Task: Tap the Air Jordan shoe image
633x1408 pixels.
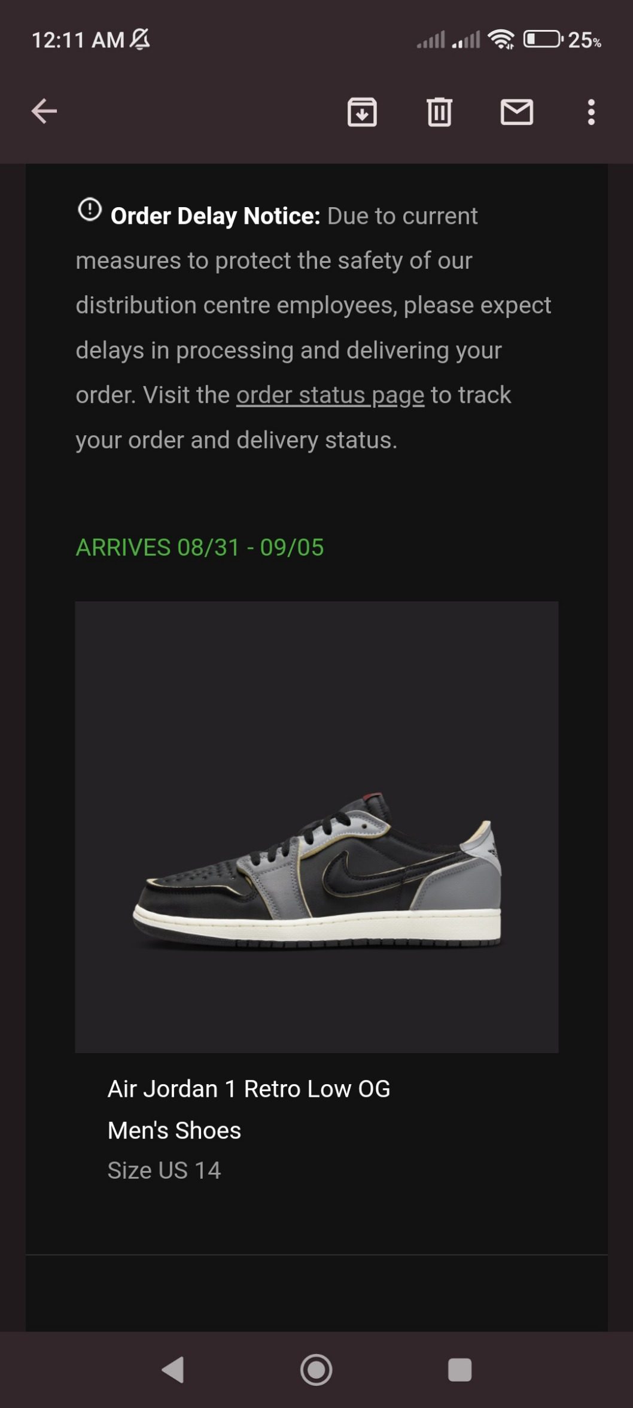Action: click(316, 827)
